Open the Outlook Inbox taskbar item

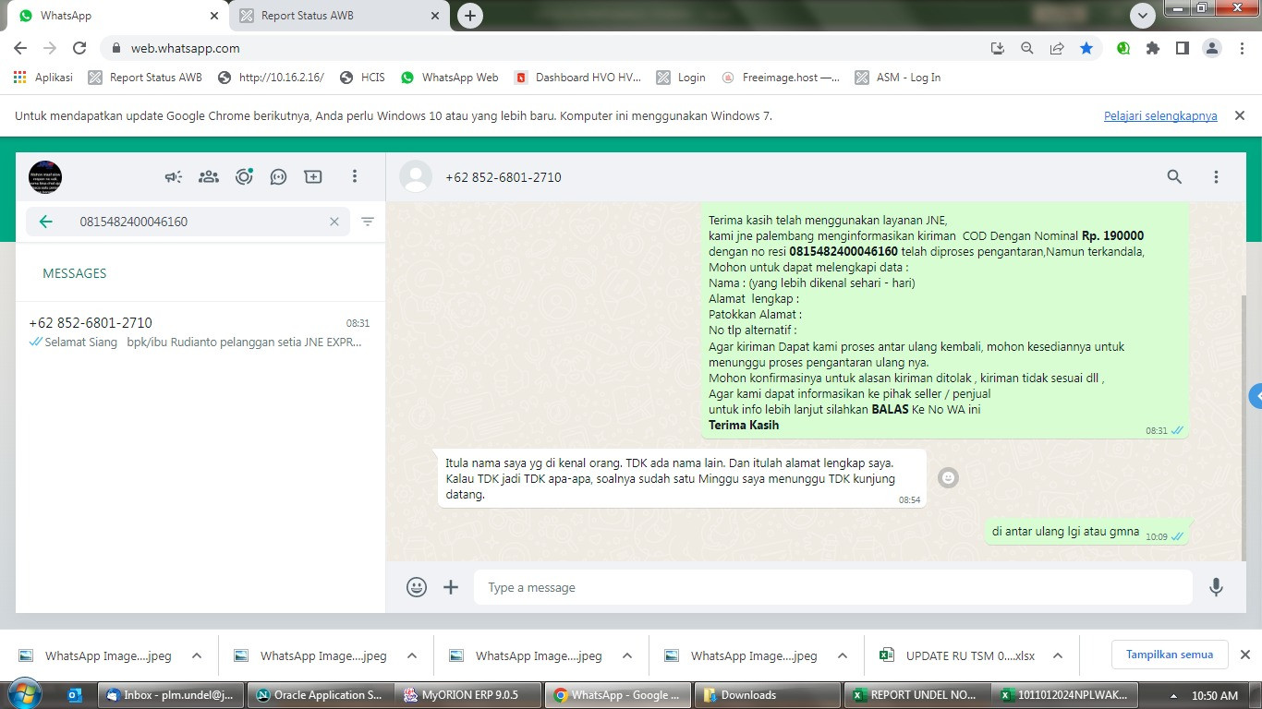[171, 695]
